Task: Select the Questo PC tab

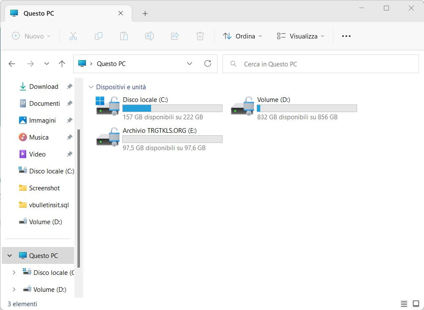Action: coord(39,13)
